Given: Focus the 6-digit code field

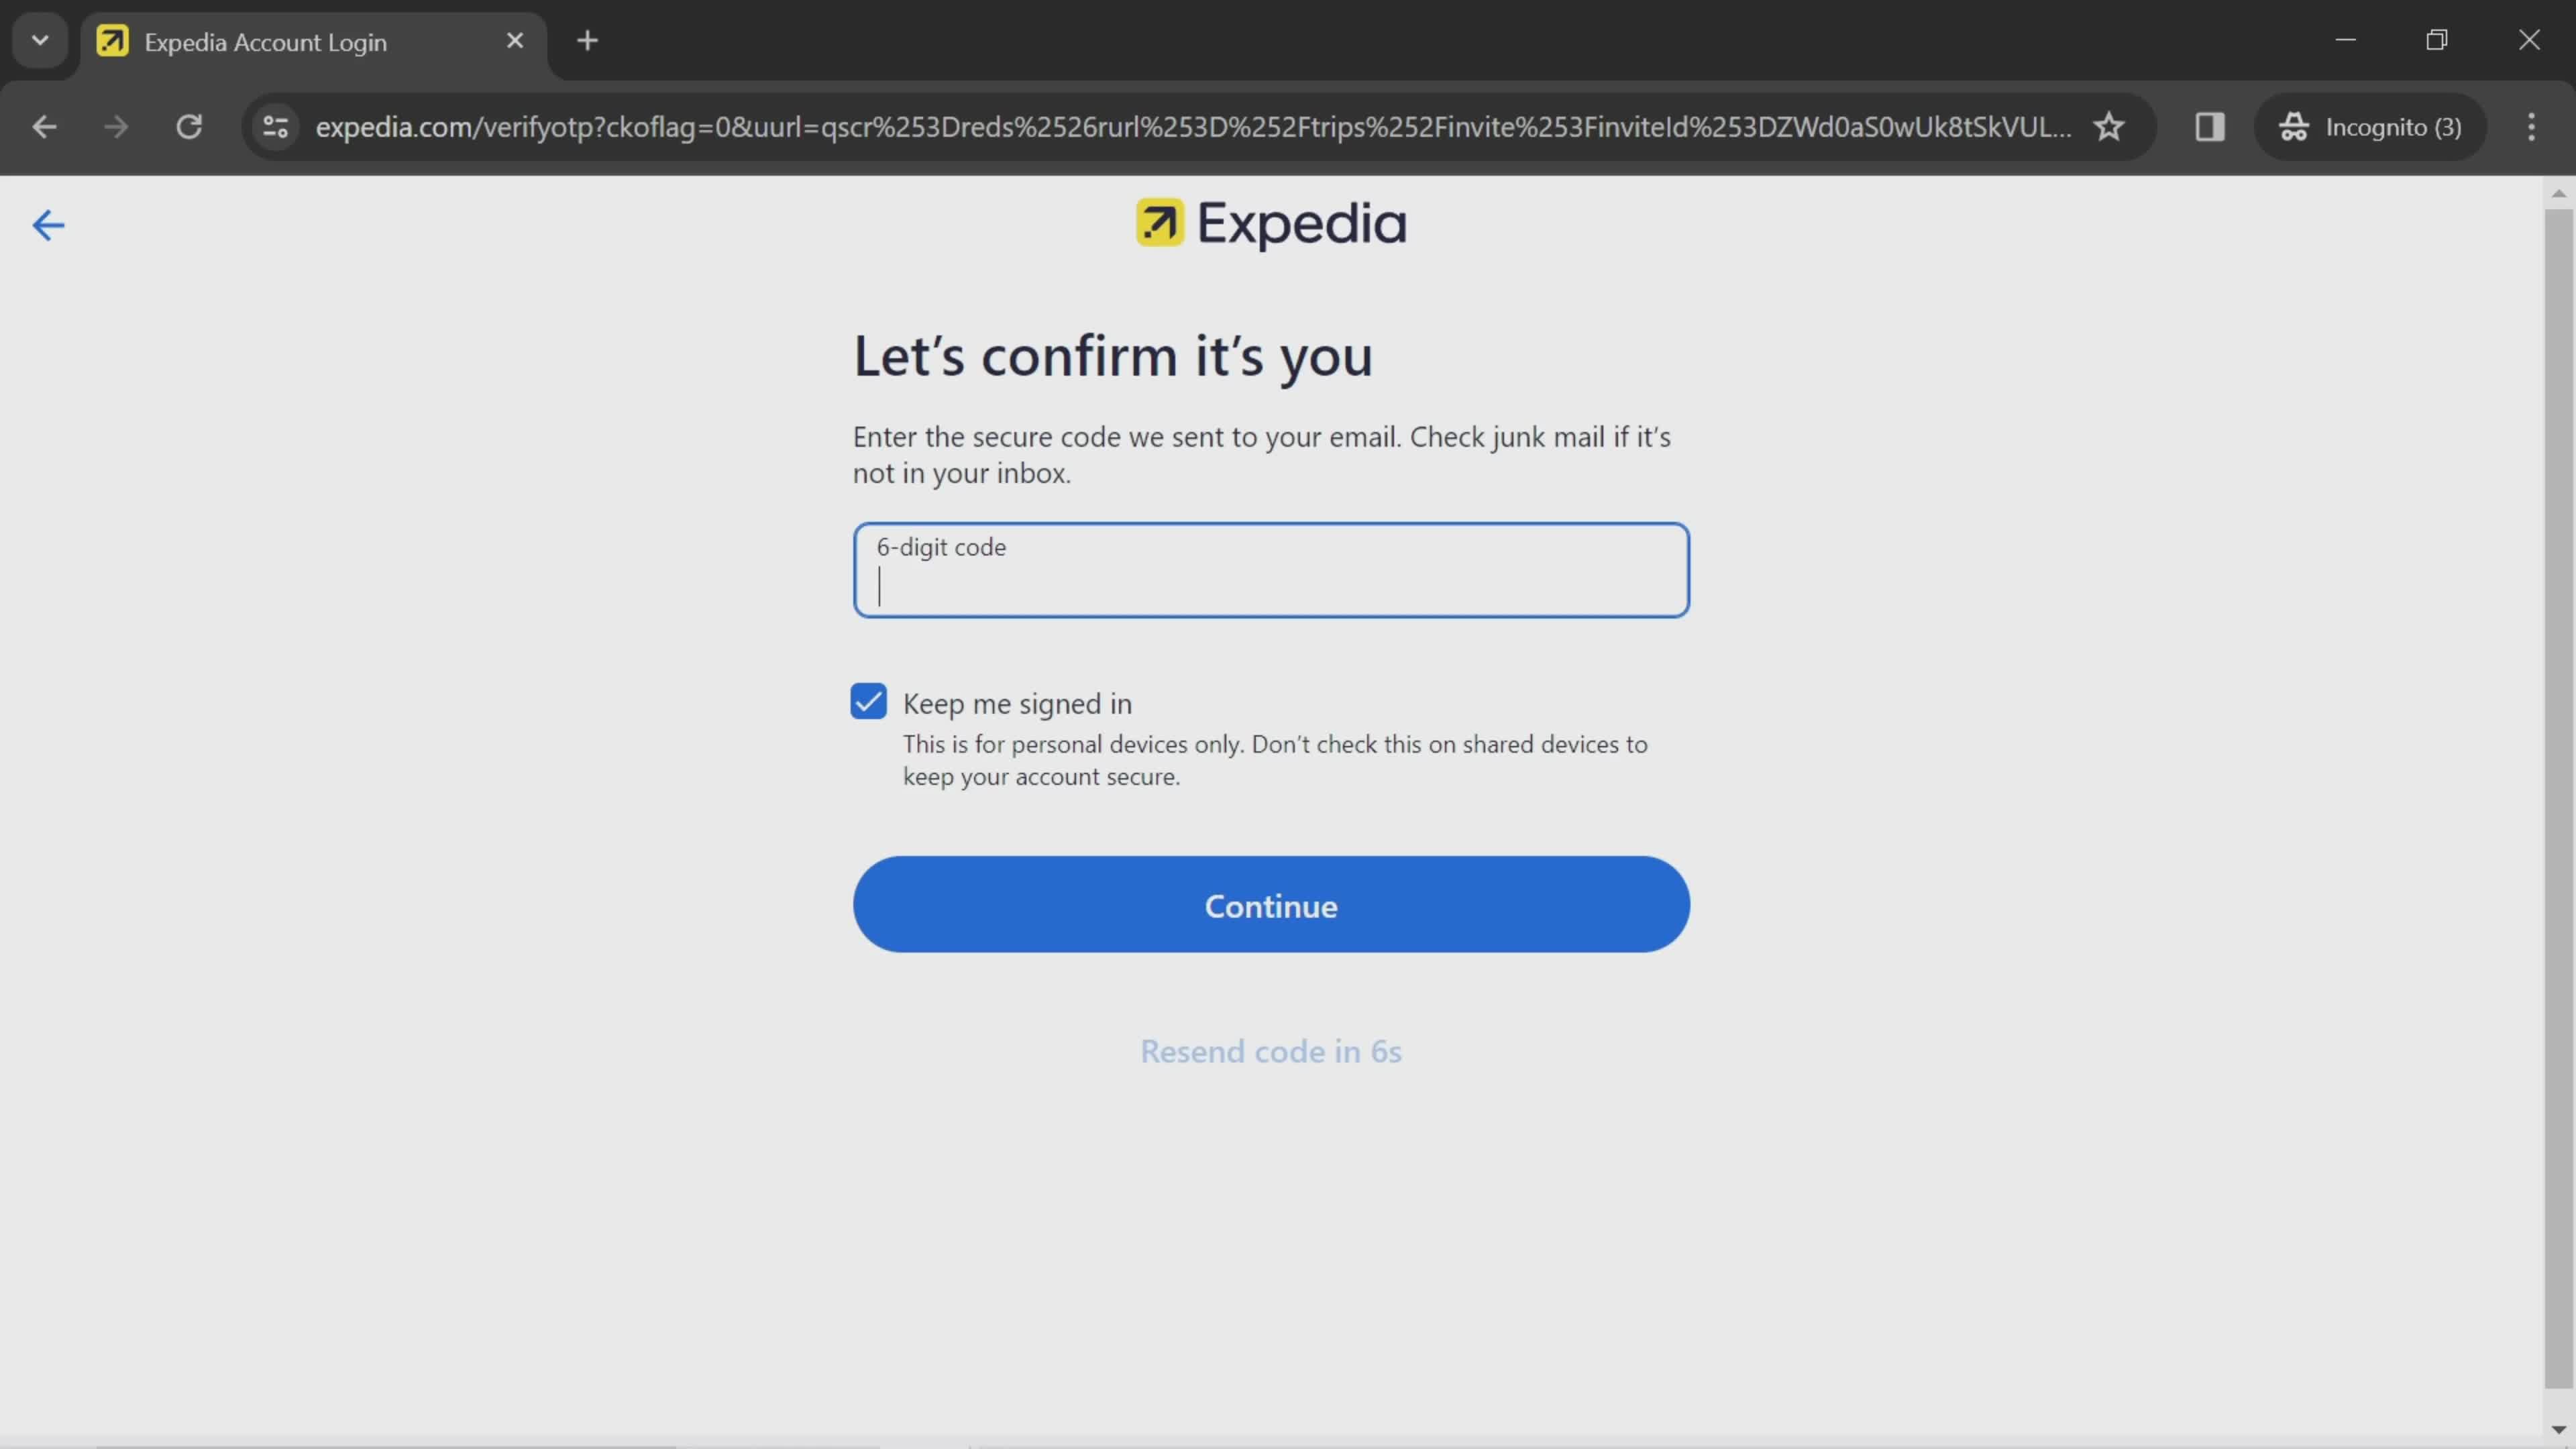Looking at the screenshot, I should pos(1271,570).
